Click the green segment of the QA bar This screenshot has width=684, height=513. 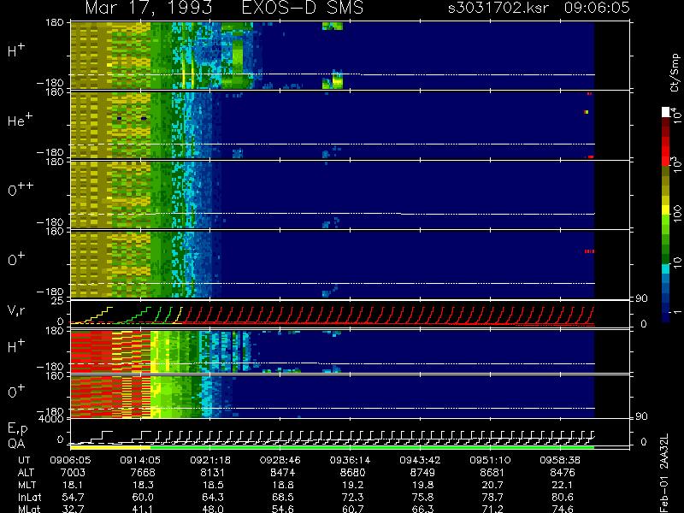[372, 447]
